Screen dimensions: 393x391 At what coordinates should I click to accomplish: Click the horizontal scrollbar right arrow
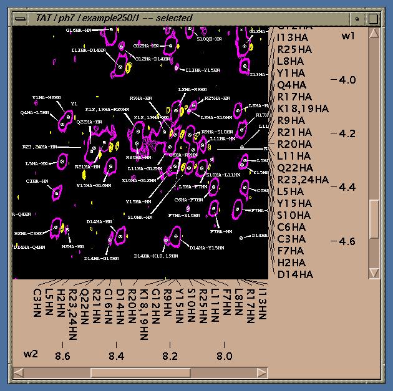(262, 373)
